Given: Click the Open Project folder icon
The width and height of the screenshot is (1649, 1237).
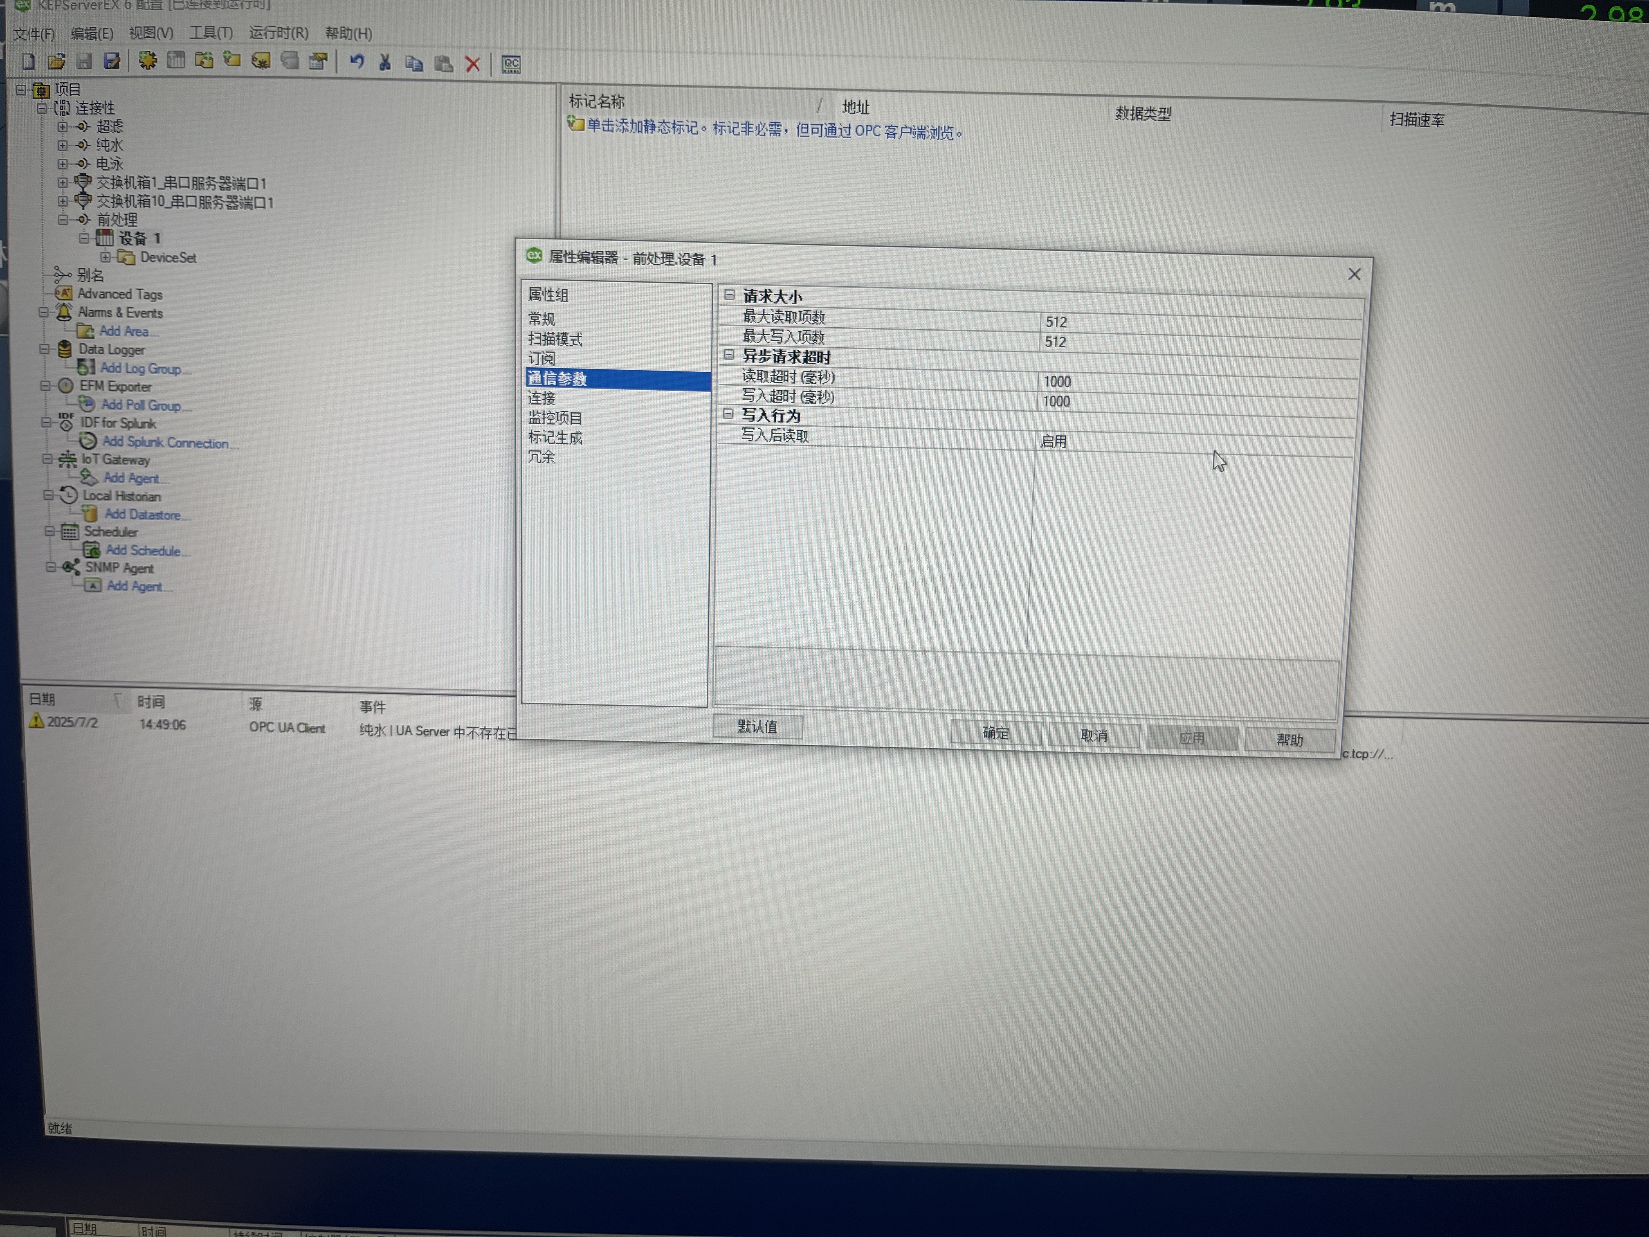Looking at the screenshot, I should (x=56, y=61).
